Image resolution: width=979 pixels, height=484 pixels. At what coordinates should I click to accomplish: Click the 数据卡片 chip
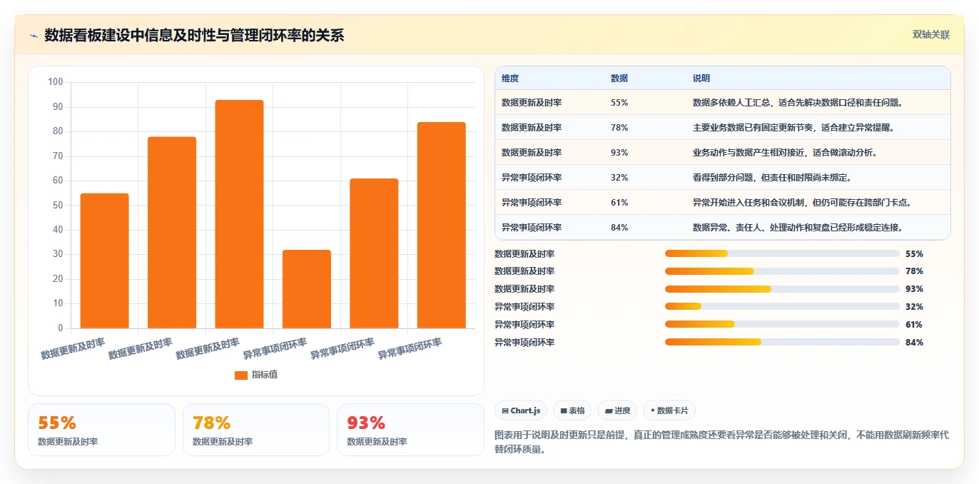(x=669, y=410)
